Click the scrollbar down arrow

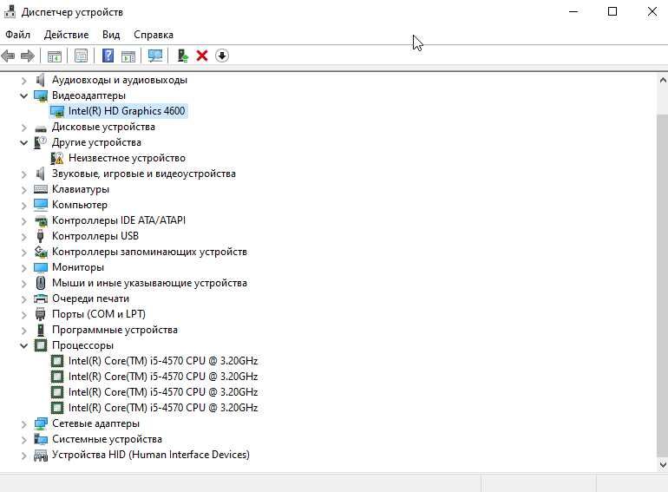[663, 465]
